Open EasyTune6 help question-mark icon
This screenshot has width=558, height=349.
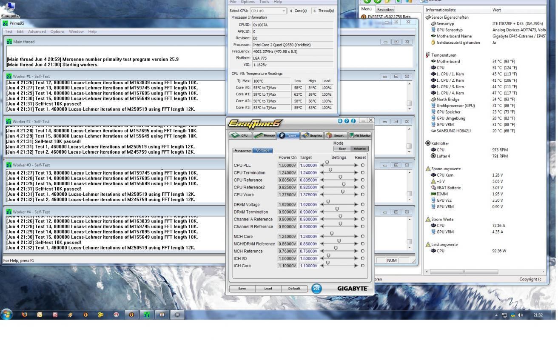[347, 121]
